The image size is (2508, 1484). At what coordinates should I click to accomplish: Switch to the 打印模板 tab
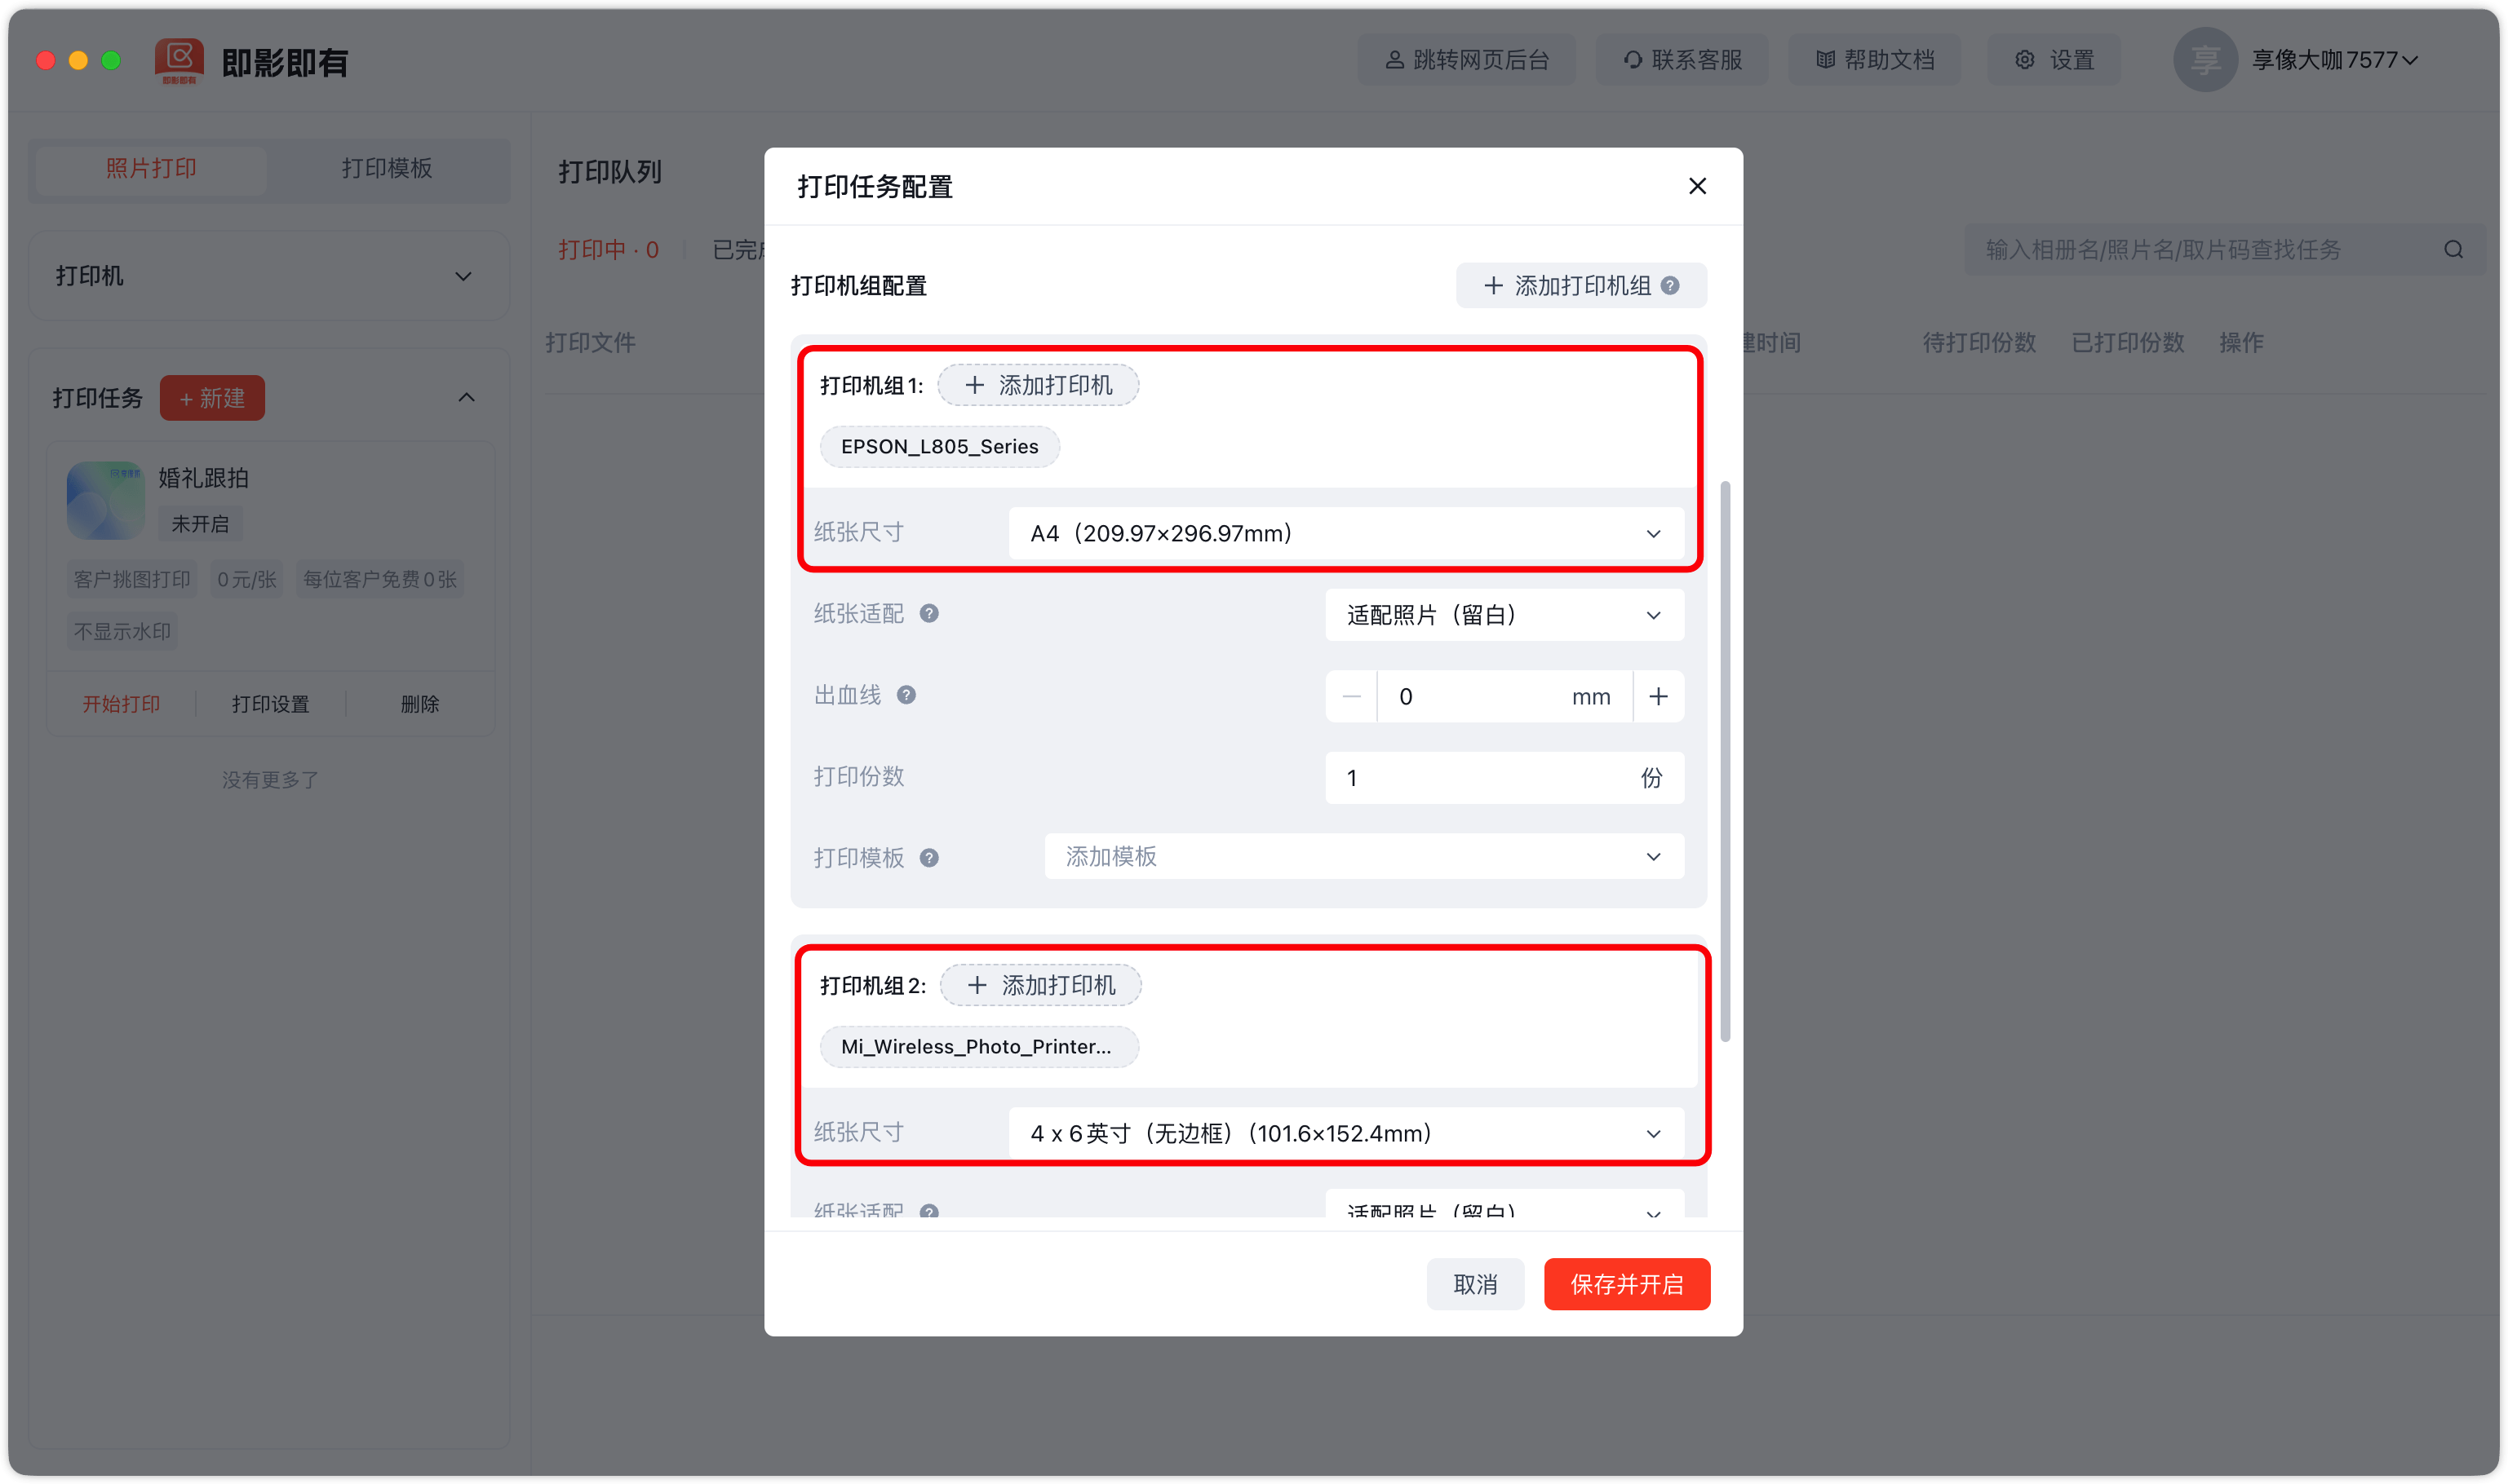pyautogui.click(x=388, y=168)
